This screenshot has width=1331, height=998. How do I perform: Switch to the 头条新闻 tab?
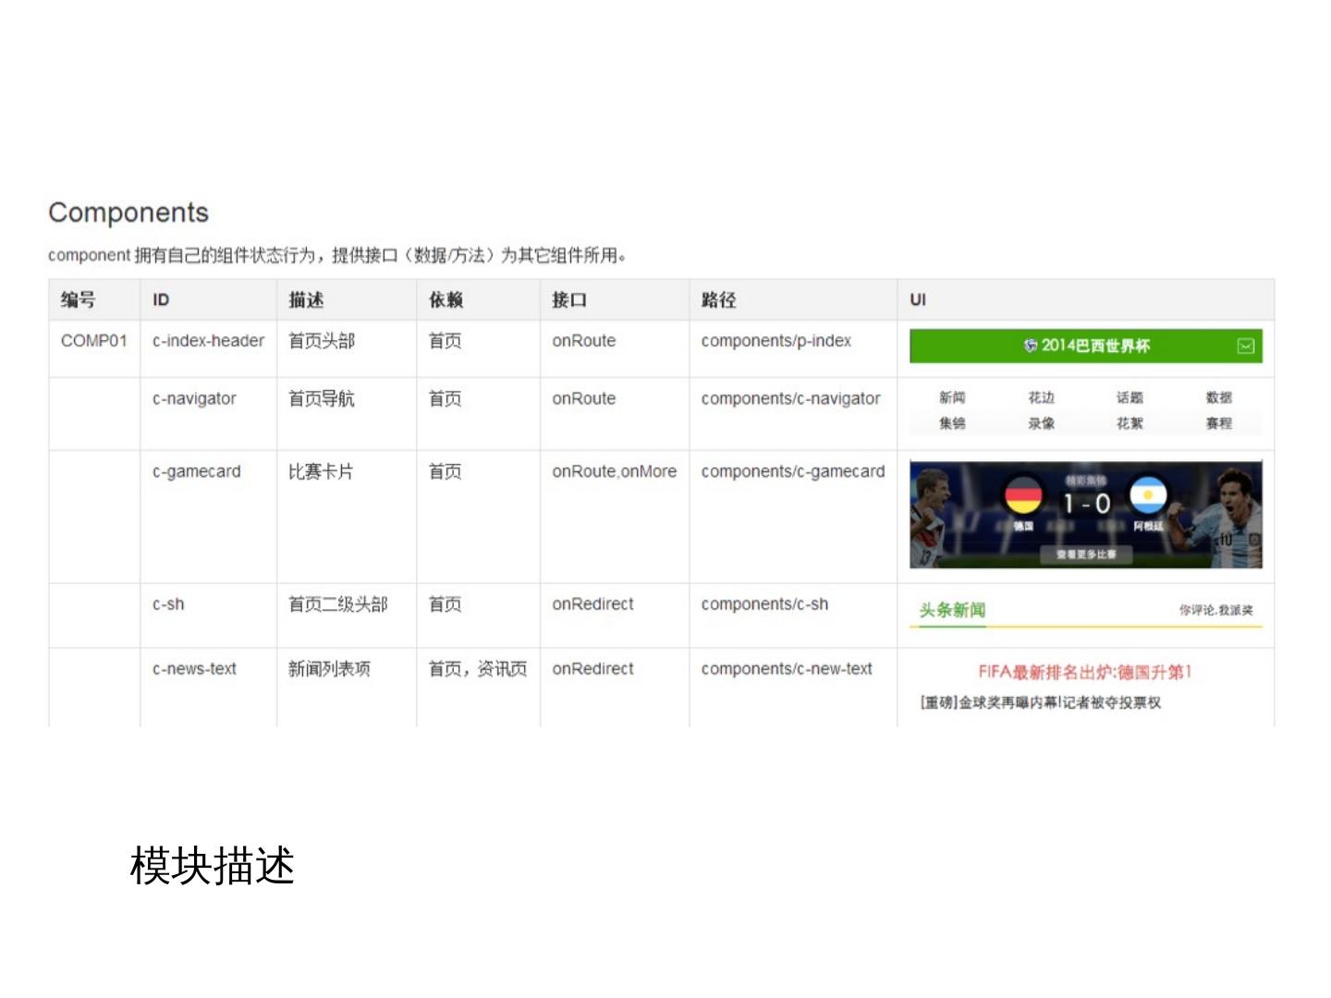click(x=952, y=610)
